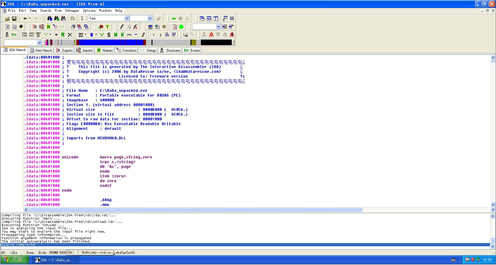
Task: Cascade windows using the cascade icon
Action: click(202, 18)
